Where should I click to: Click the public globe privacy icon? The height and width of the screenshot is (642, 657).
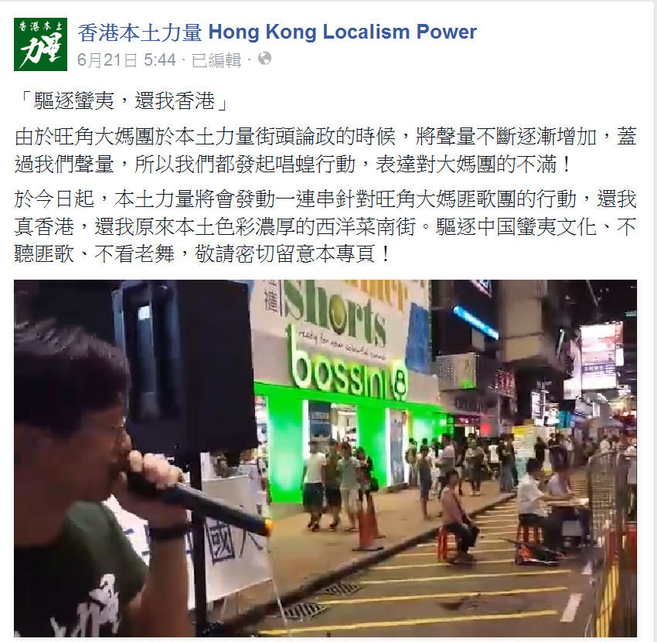(264, 59)
